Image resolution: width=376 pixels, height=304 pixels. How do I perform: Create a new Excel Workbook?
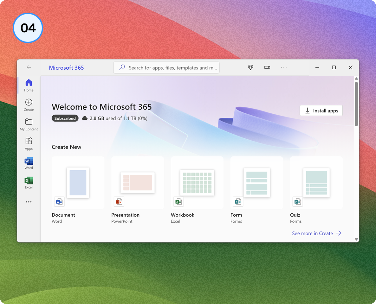[197, 183]
